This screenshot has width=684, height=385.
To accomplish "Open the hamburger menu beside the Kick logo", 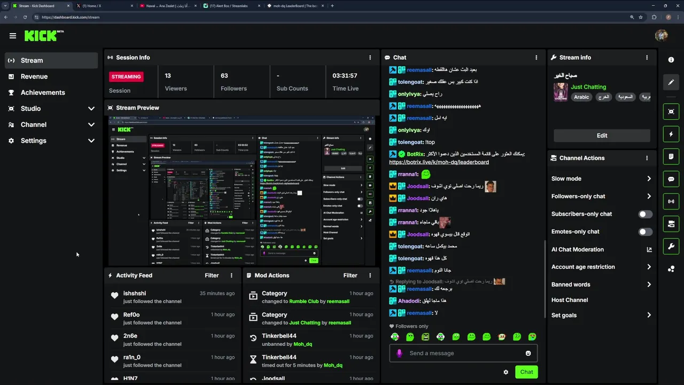I will [13, 36].
